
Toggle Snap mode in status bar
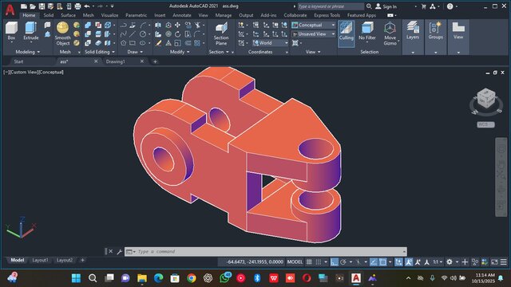point(319,262)
